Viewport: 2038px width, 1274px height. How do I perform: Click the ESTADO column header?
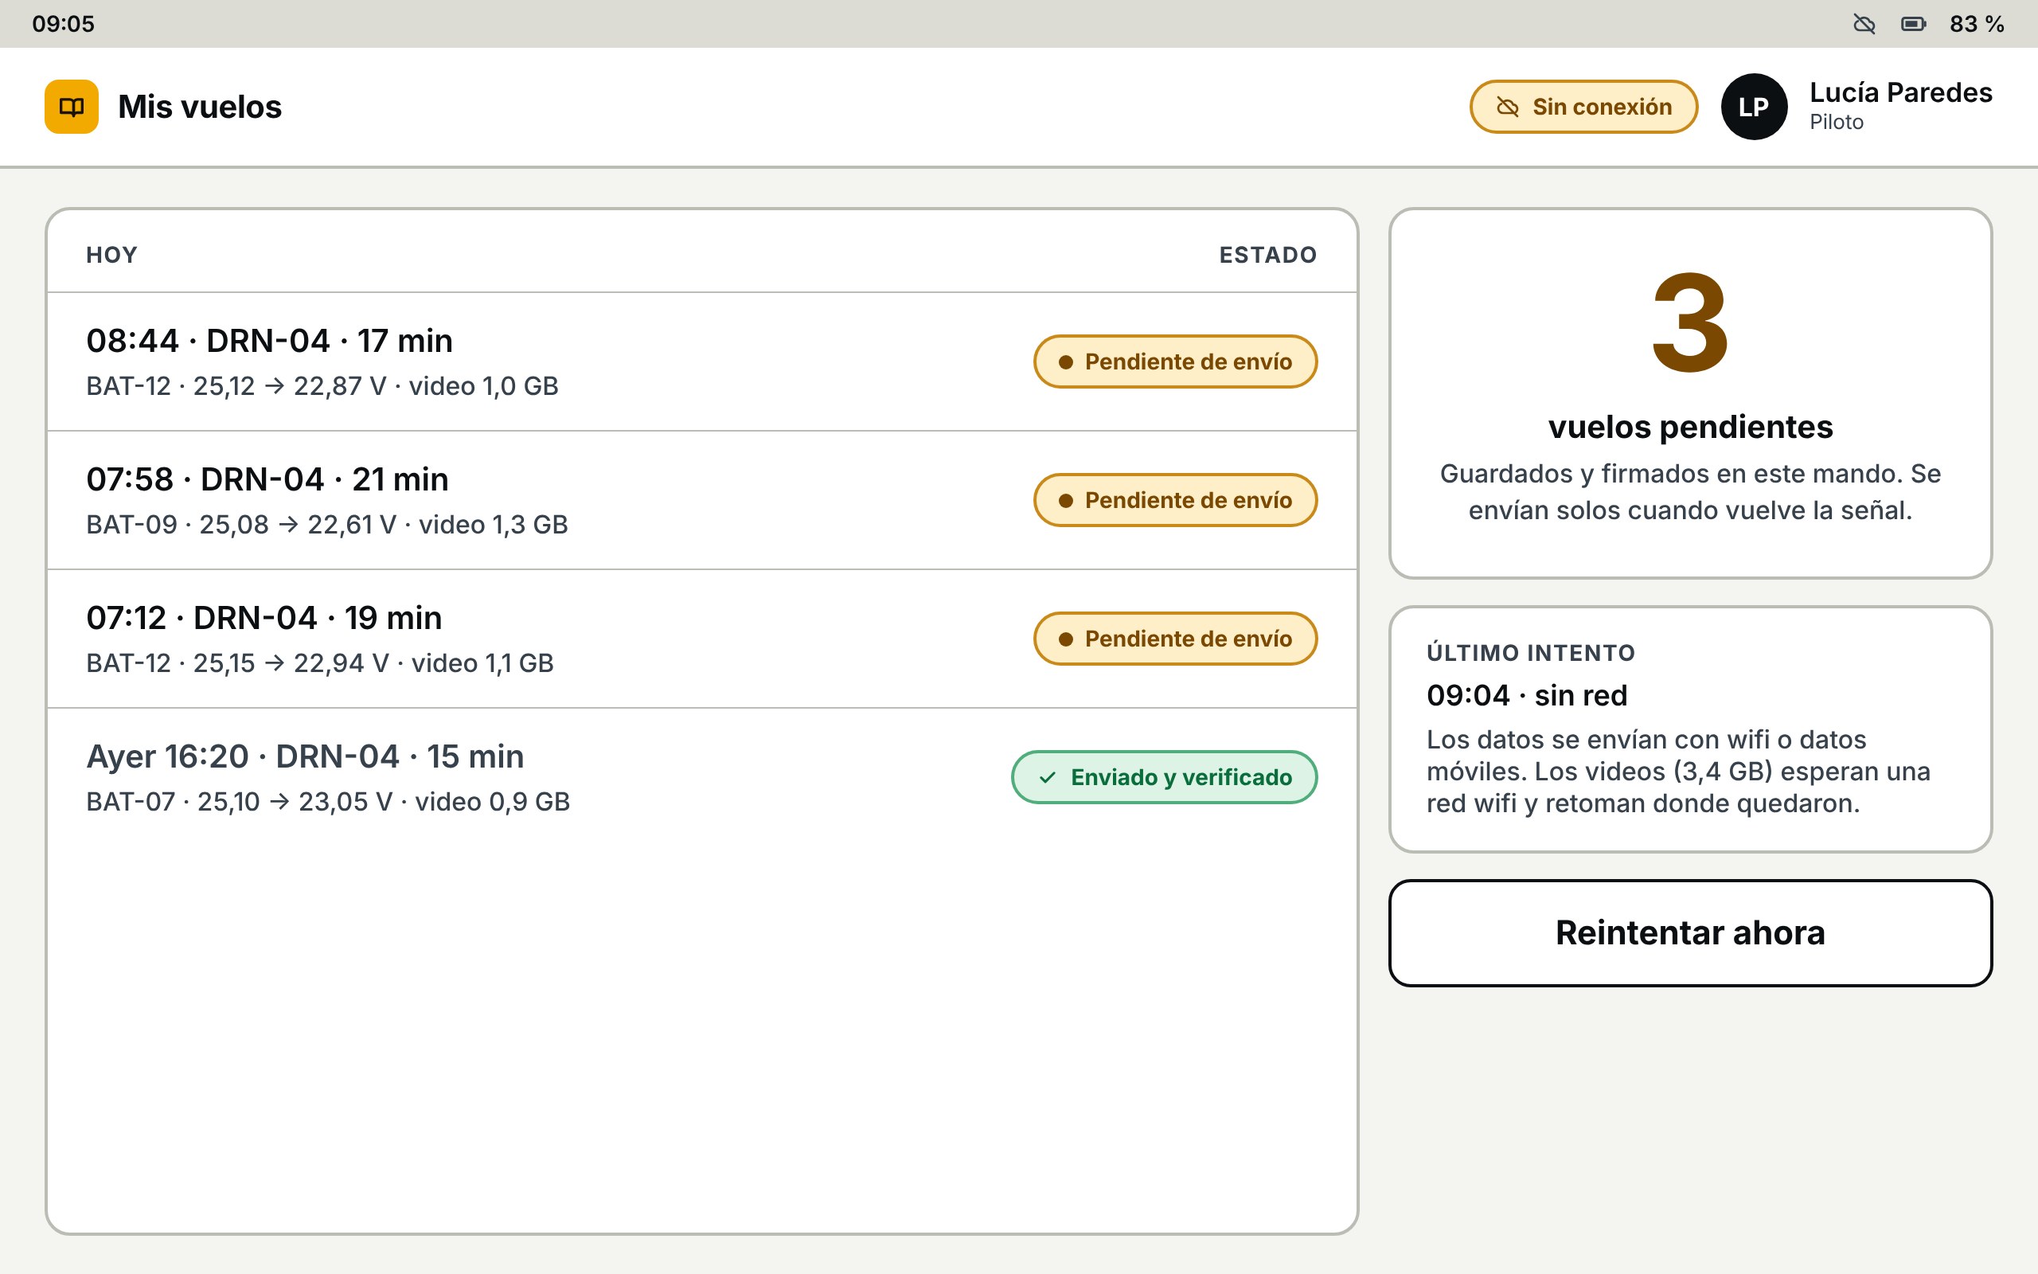click(1268, 255)
